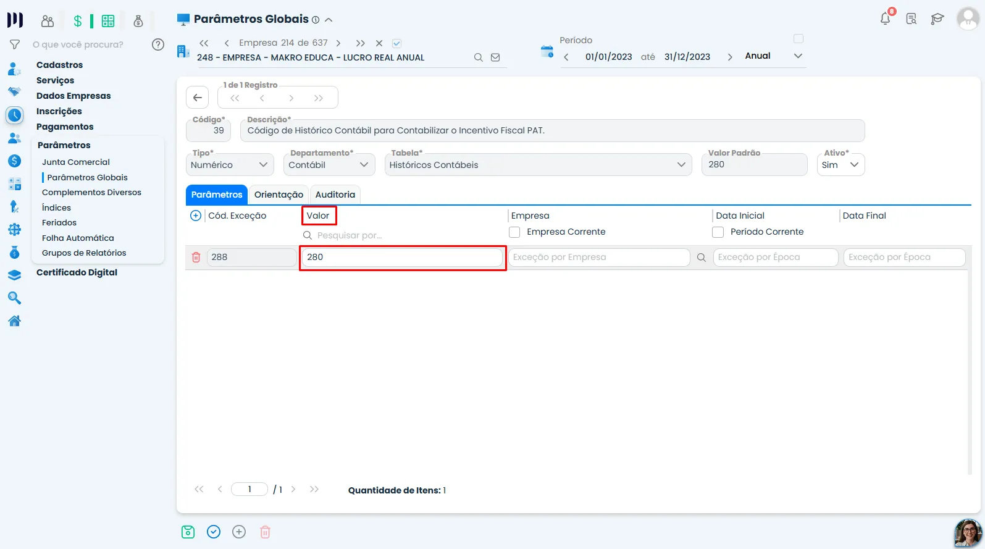The height and width of the screenshot is (549, 985).
Task: Click the graduation cap training icon
Action: click(937, 19)
